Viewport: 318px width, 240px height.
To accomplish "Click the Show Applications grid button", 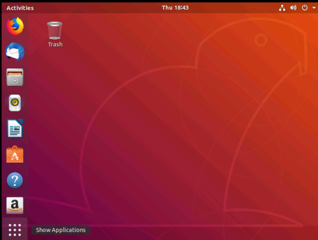I will 15,230.
